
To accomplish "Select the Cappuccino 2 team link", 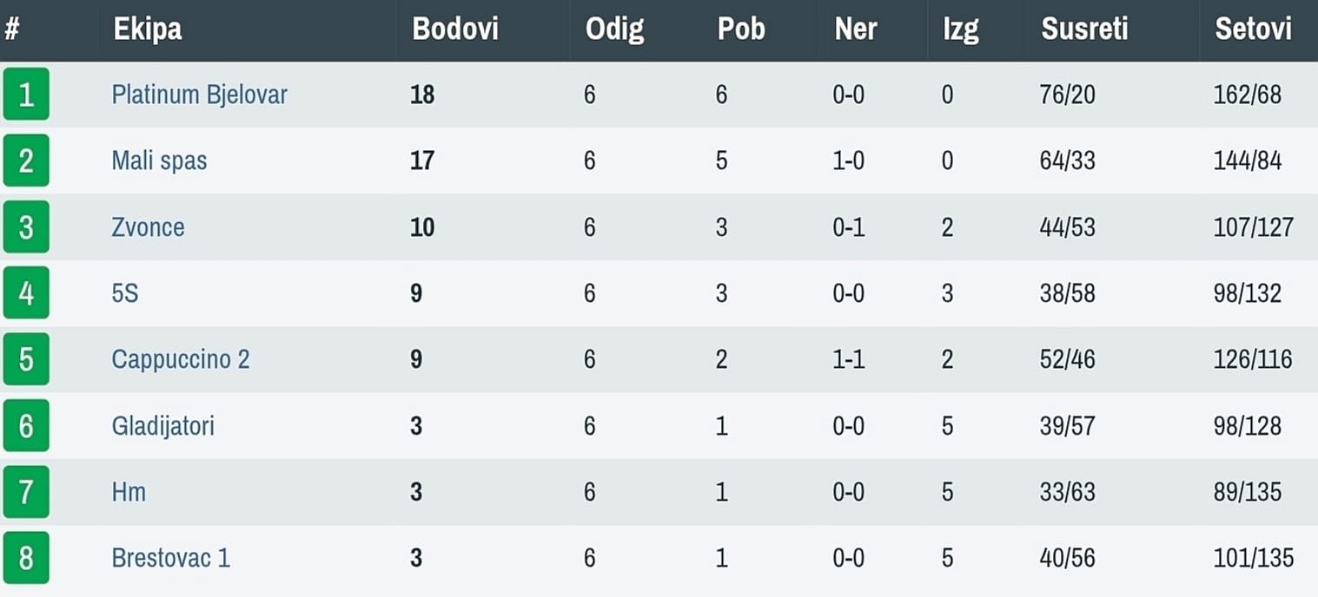I will 181,359.
